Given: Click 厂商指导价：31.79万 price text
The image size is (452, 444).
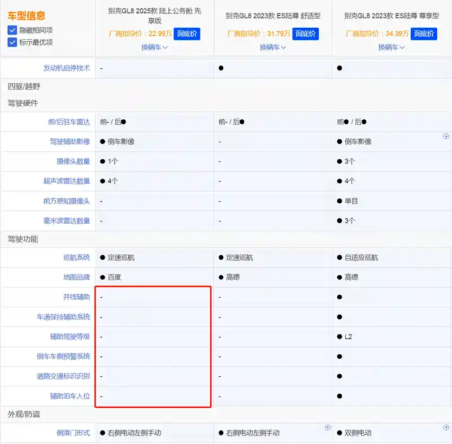Looking at the screenshot, I should [x=259, y=34].
